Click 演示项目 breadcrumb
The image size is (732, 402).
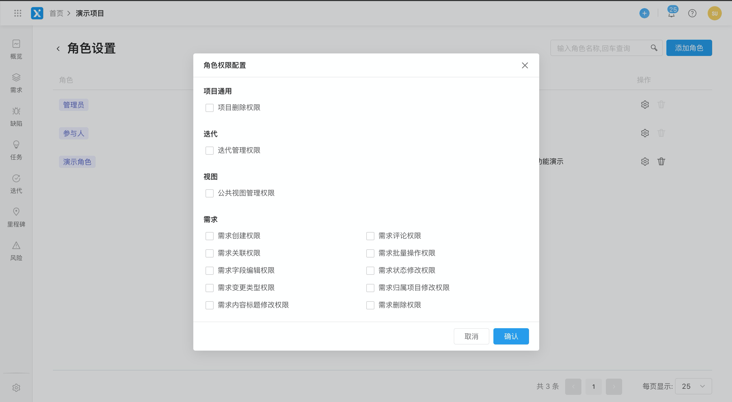[x=90, y=13]
